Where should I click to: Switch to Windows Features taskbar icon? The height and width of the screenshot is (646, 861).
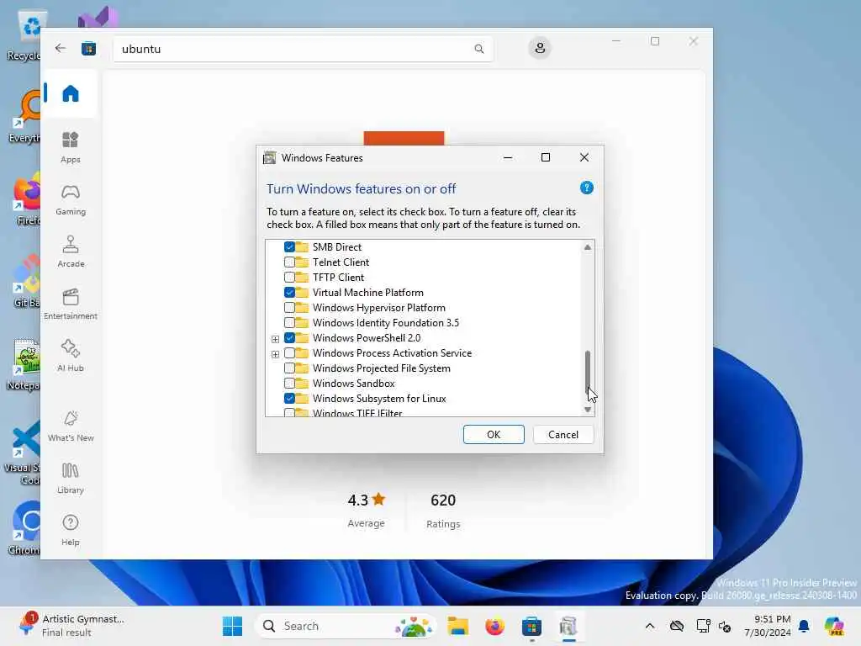(568, 626)
